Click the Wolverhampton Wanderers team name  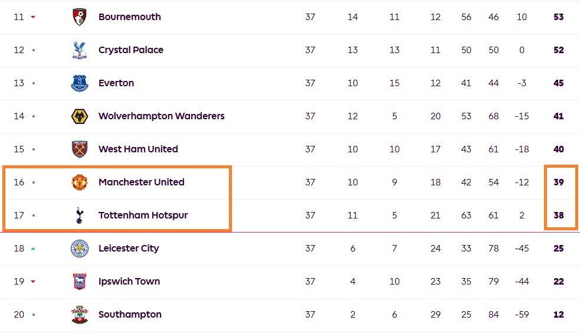[161, 116]
